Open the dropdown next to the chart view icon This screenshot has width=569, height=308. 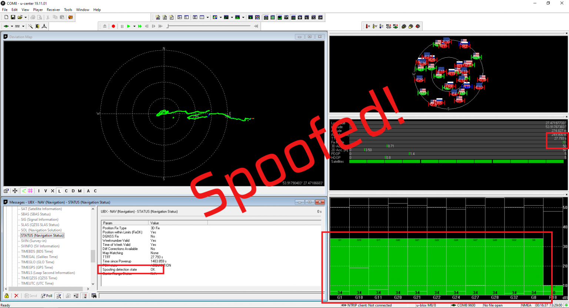[x=231, y=17]
